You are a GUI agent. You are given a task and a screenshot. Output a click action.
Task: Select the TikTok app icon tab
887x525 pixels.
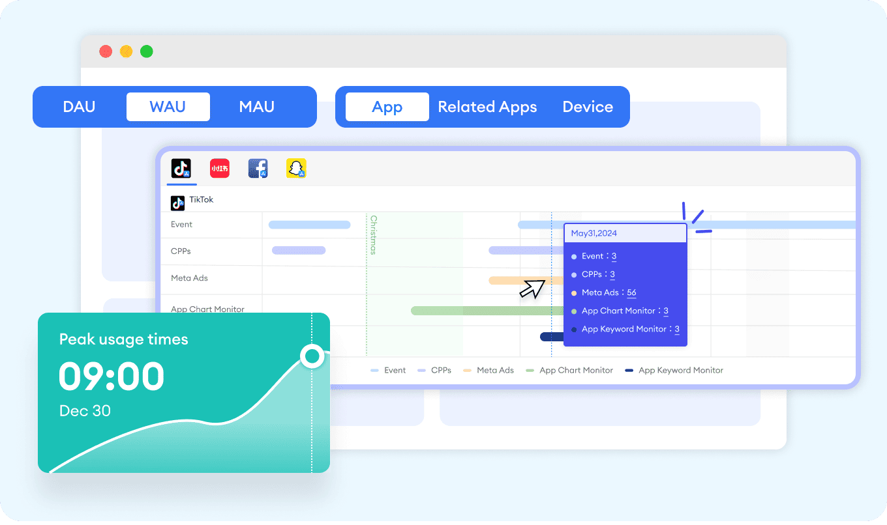click(181, 169)
